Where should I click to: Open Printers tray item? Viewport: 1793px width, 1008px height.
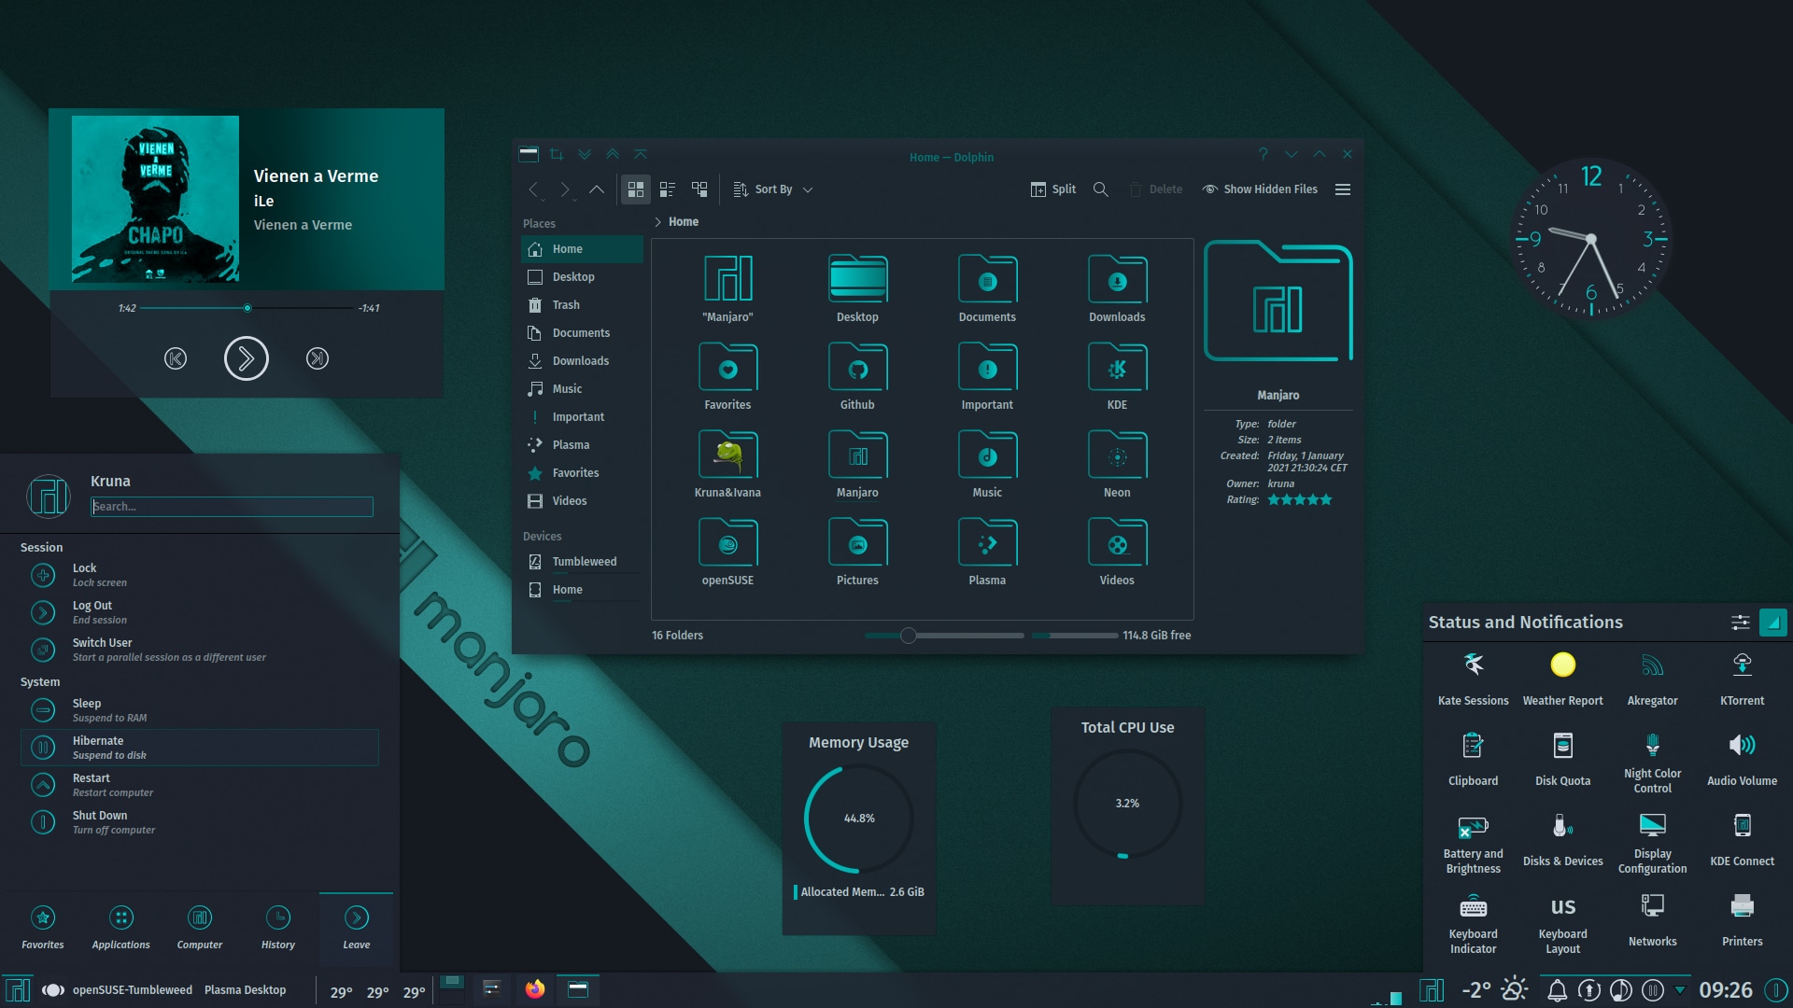[1743, 919]
